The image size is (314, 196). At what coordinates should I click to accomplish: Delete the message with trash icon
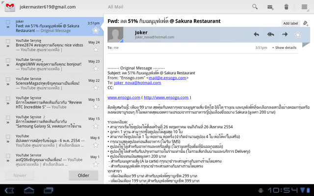[287, 7]
